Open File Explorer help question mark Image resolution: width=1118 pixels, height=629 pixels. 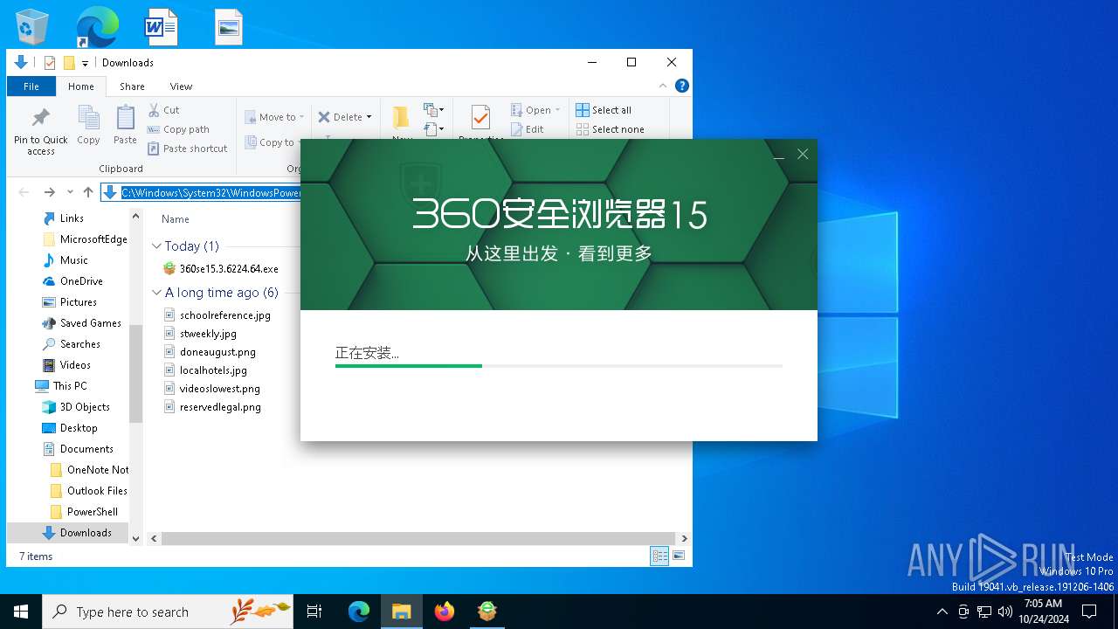pos(682,86)
